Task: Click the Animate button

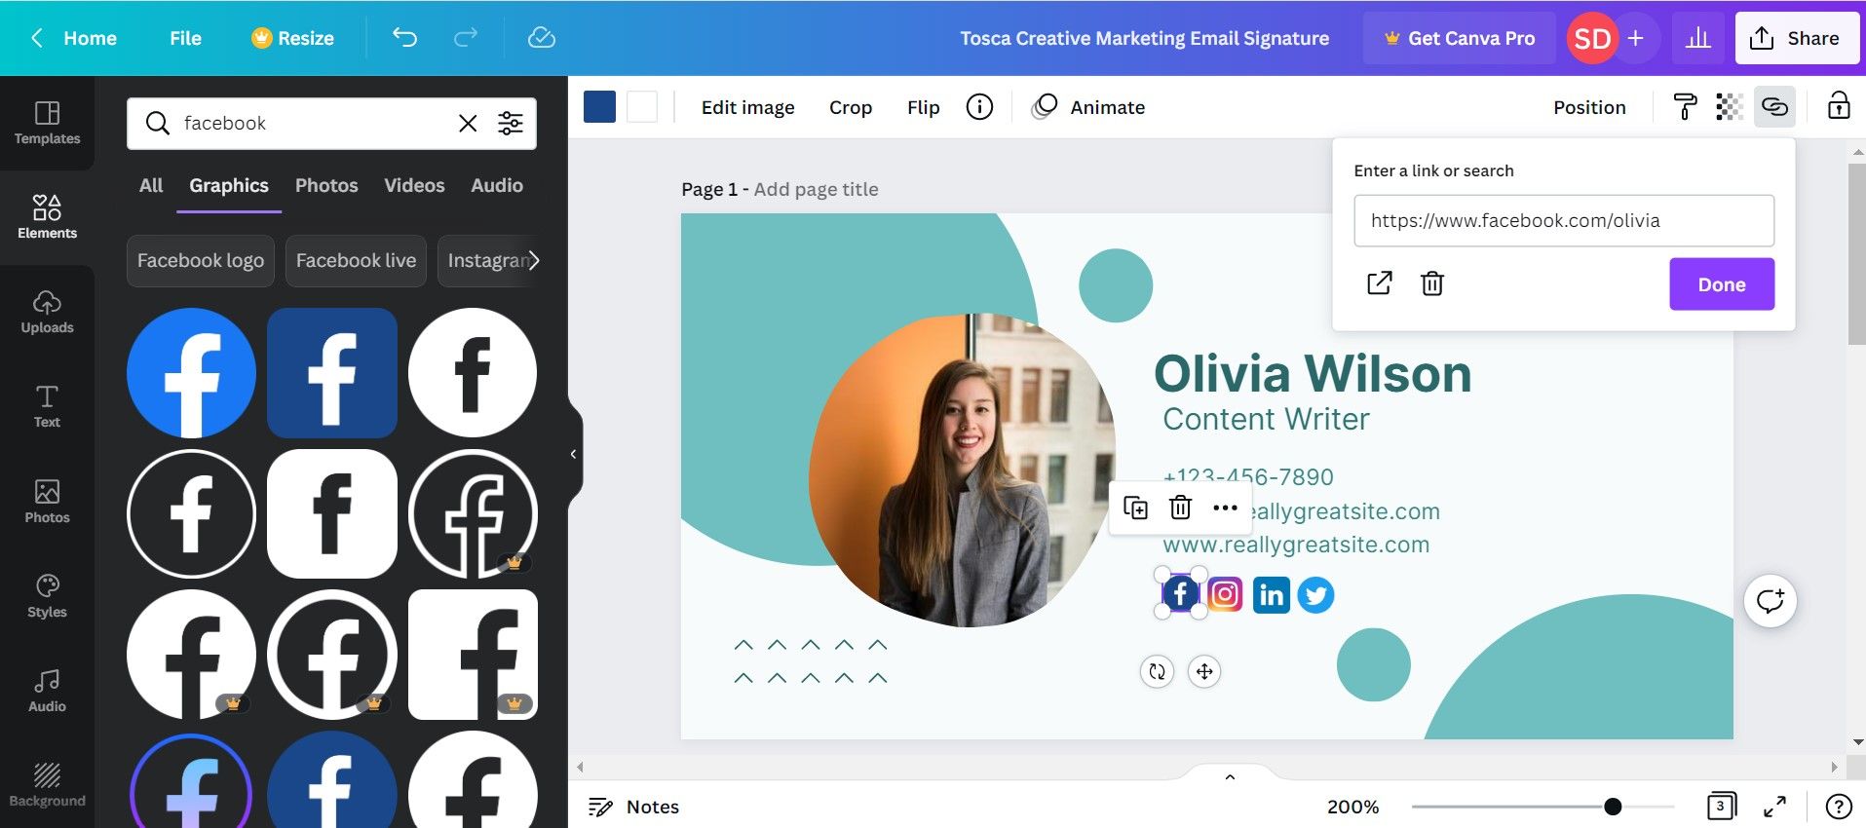Action: pos(1088,107)
